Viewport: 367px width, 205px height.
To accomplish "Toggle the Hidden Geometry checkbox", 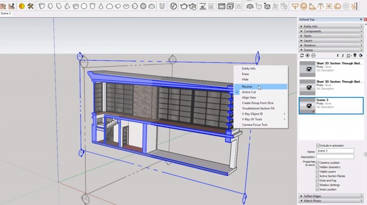I will [318, 167].
